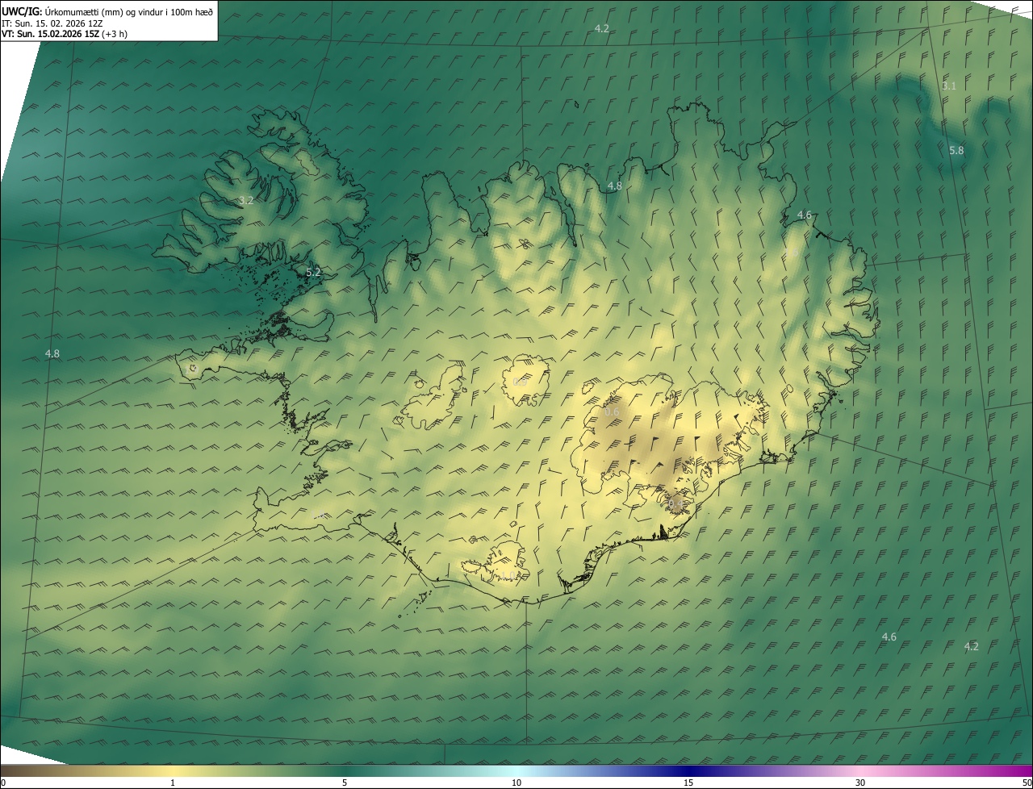Click the colour scale tick labelled 10
The image size is (1033, 789).
516,783
